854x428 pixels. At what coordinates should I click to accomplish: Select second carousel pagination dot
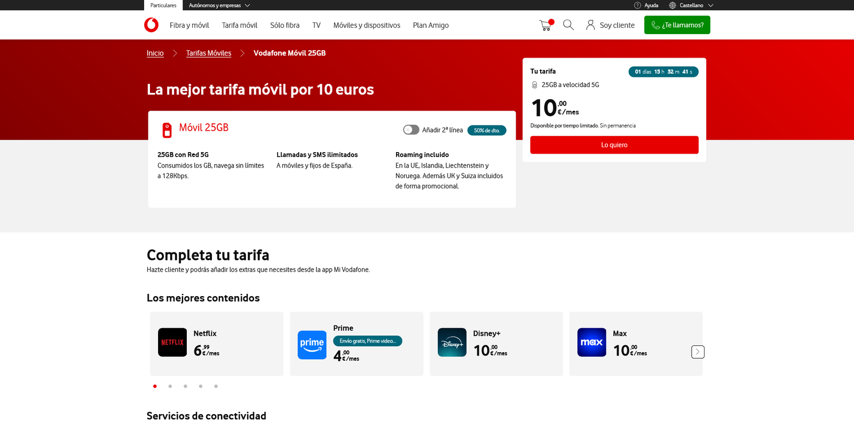point(170,386)
